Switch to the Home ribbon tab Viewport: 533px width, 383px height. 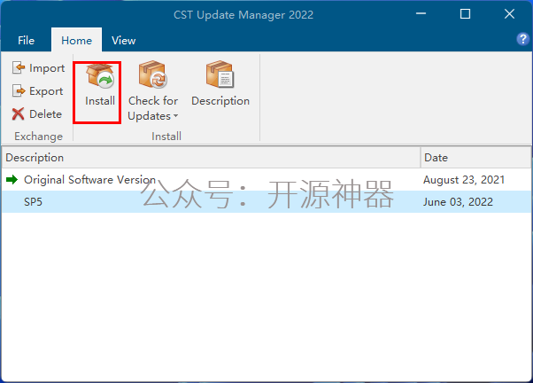click(x=76, y=40)
